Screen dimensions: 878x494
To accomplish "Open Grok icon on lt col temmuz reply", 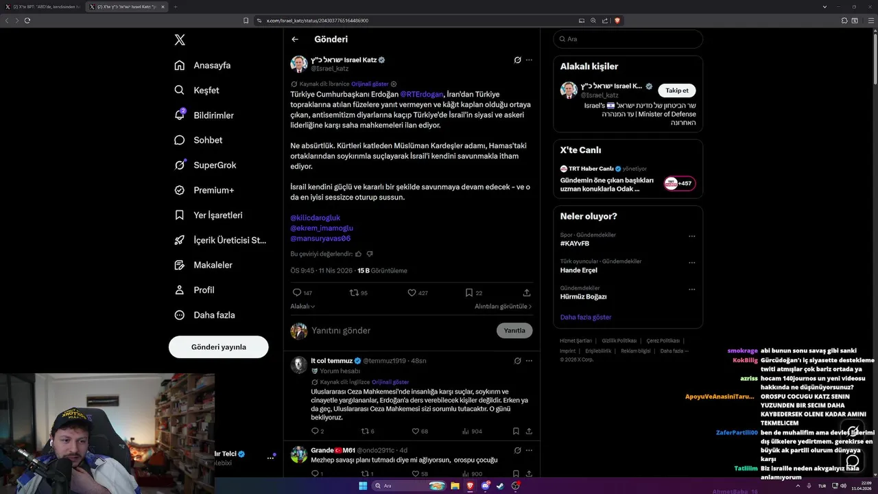I will click(518, 360).
